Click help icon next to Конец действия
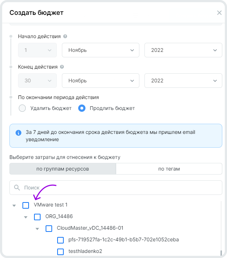Image resolution: width=227 pixels, height=258 pixels. point(62,67)
